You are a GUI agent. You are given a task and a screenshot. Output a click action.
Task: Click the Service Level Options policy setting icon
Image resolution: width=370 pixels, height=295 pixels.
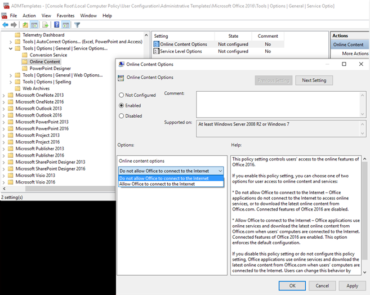[156, 51]
